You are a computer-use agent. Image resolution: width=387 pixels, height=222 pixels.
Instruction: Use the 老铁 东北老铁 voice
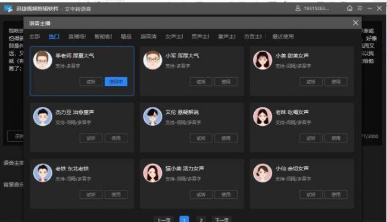point(116,195)
